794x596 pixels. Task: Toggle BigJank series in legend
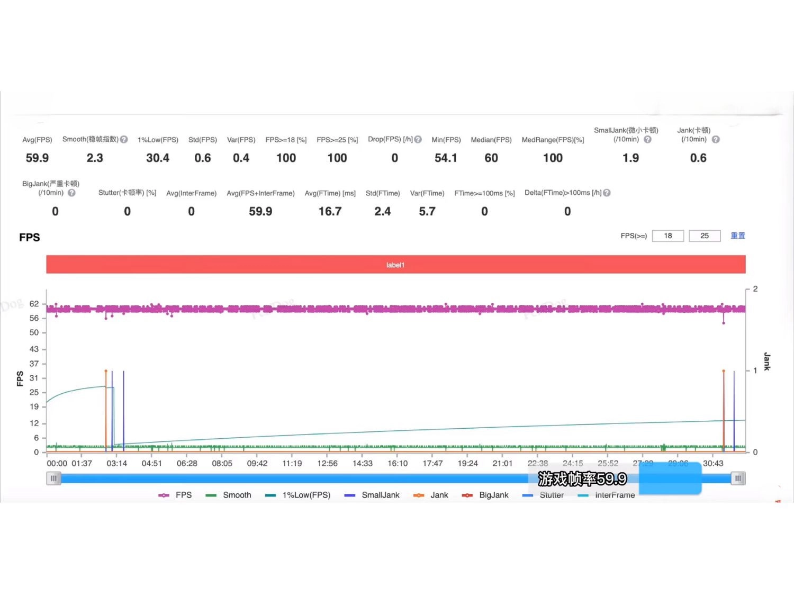click(485, 495)
